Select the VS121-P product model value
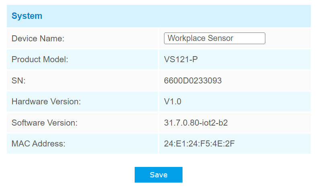 pos(181,60)
